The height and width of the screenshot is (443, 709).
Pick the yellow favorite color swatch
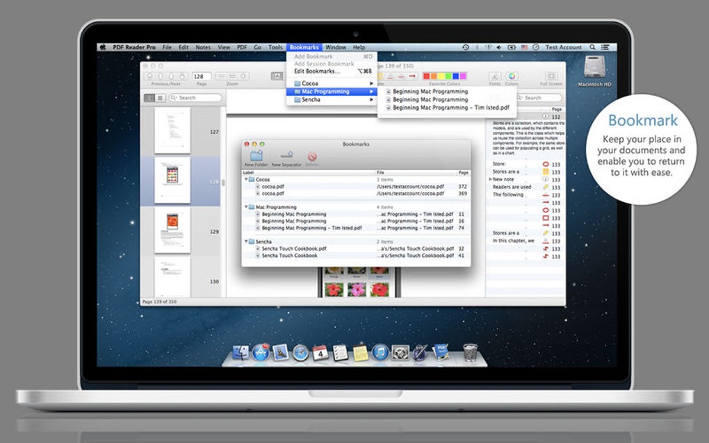441,76
